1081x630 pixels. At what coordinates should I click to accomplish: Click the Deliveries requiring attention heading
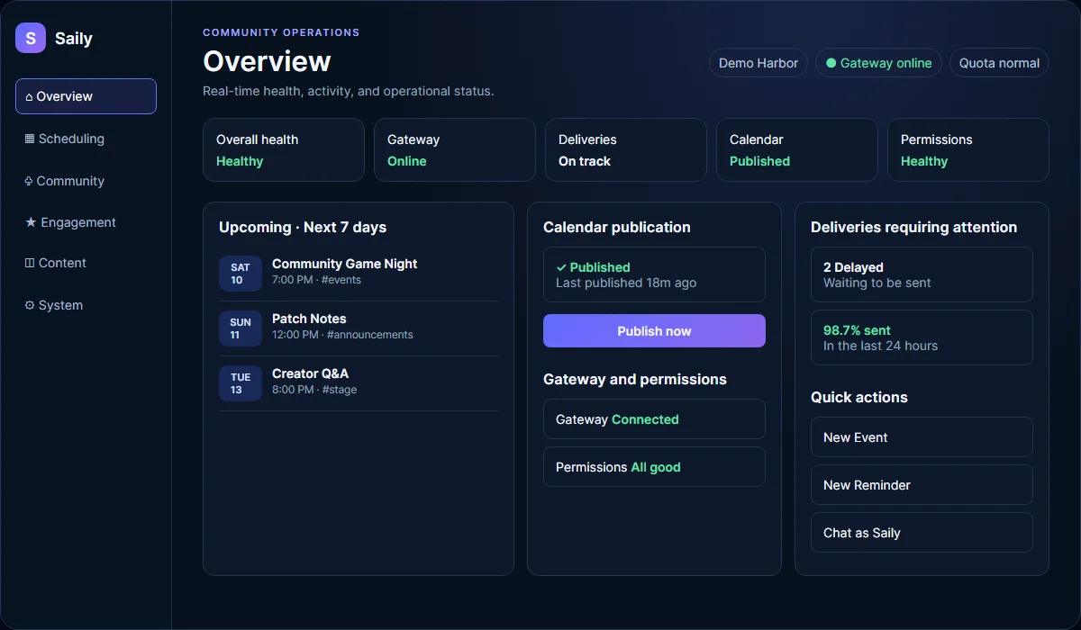913,228
